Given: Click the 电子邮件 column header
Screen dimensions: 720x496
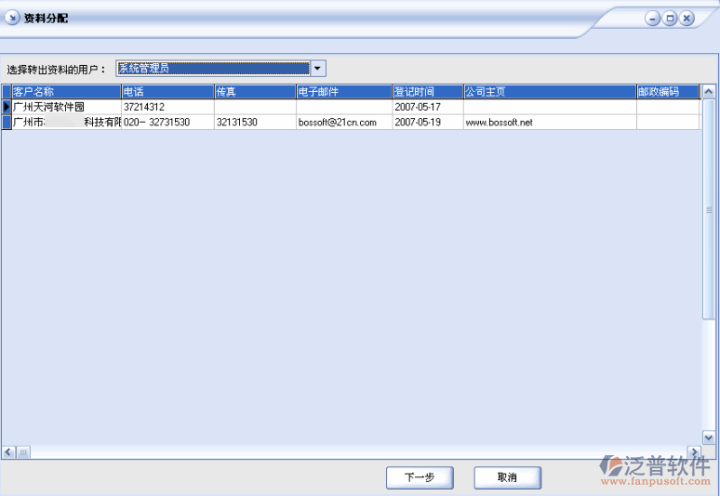Looking at the screenshot, I should coord(344,92).
